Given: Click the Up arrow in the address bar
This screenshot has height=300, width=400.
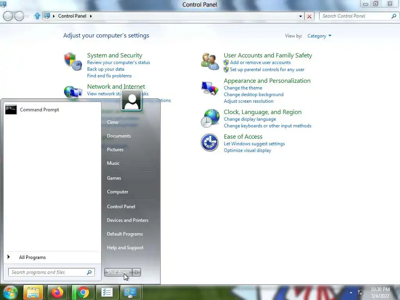Looking at the screenshot, I should click(x=37, y=16).
